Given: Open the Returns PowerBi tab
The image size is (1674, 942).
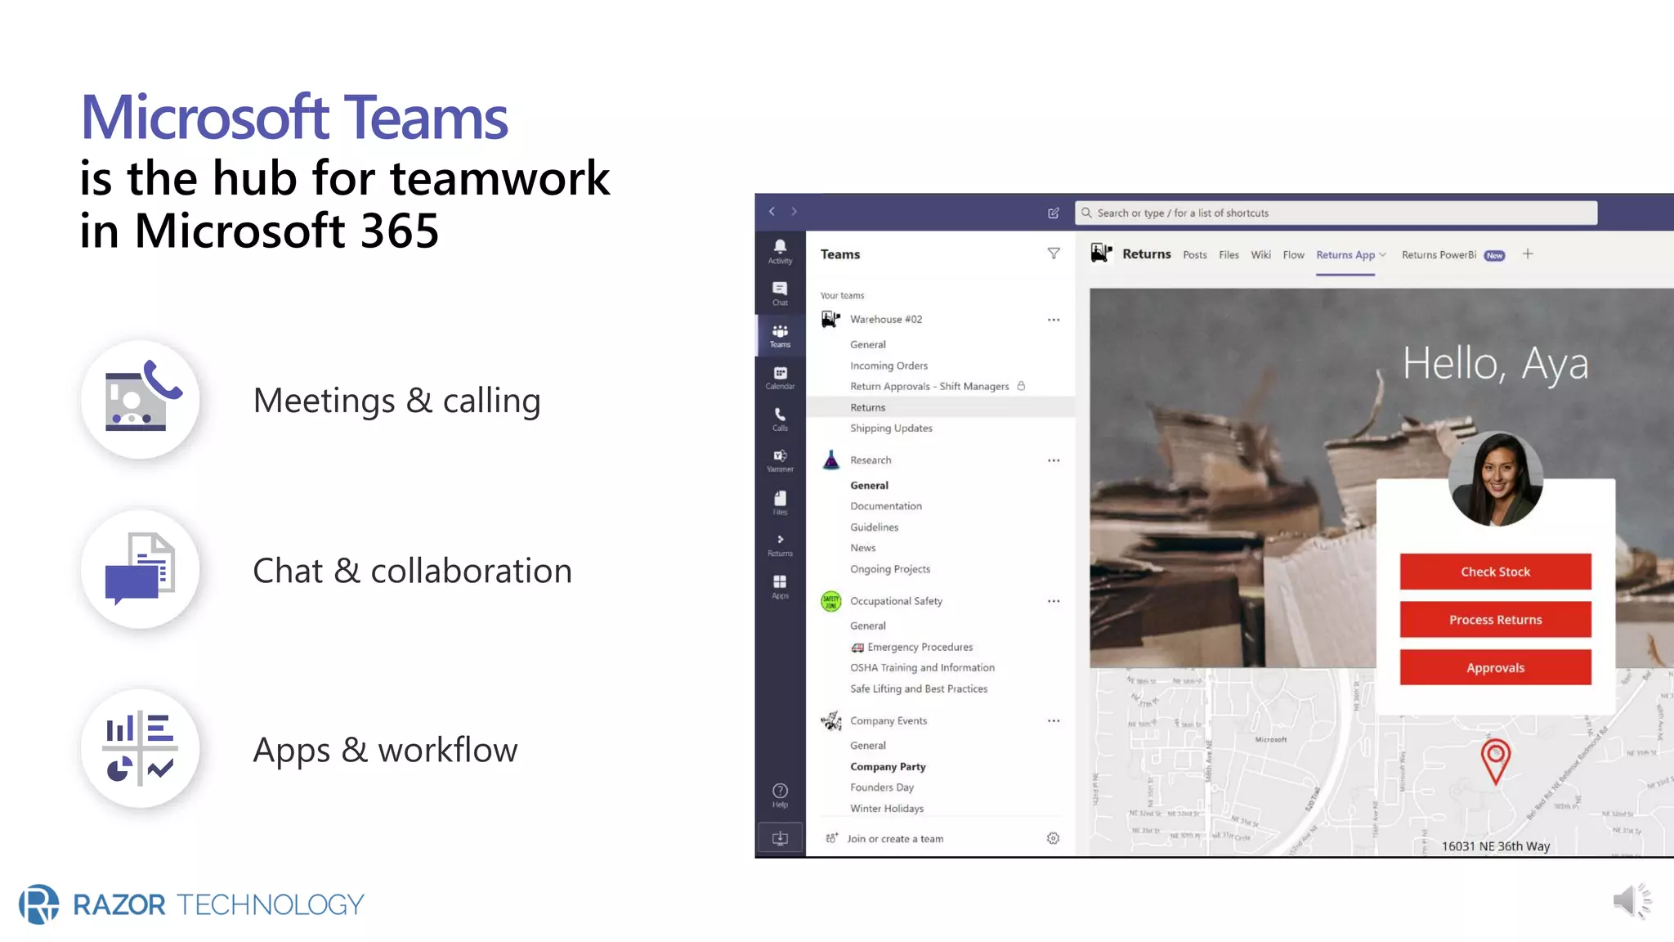Looking at the screenshot, I should [1439, 255].
